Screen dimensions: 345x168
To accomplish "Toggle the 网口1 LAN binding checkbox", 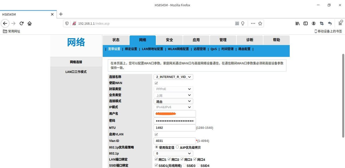I will pyautogui.click(x=156, y=159).
